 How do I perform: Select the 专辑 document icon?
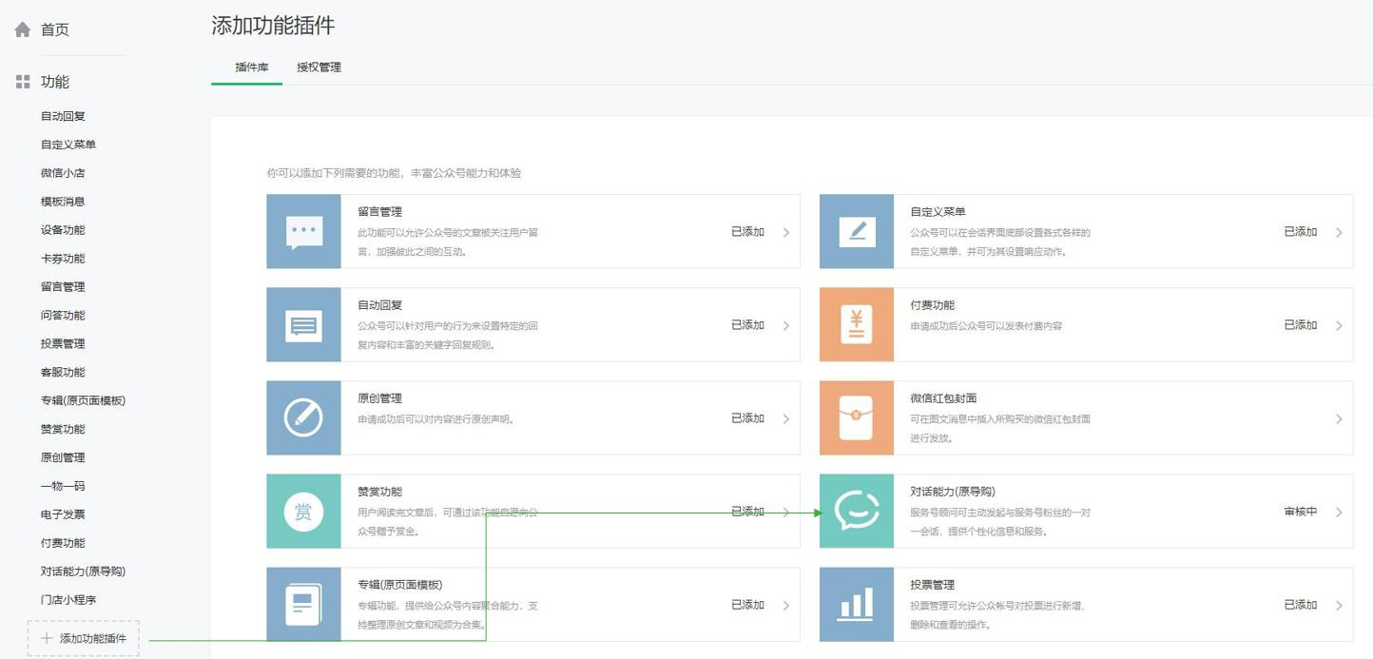click(302, 604)
